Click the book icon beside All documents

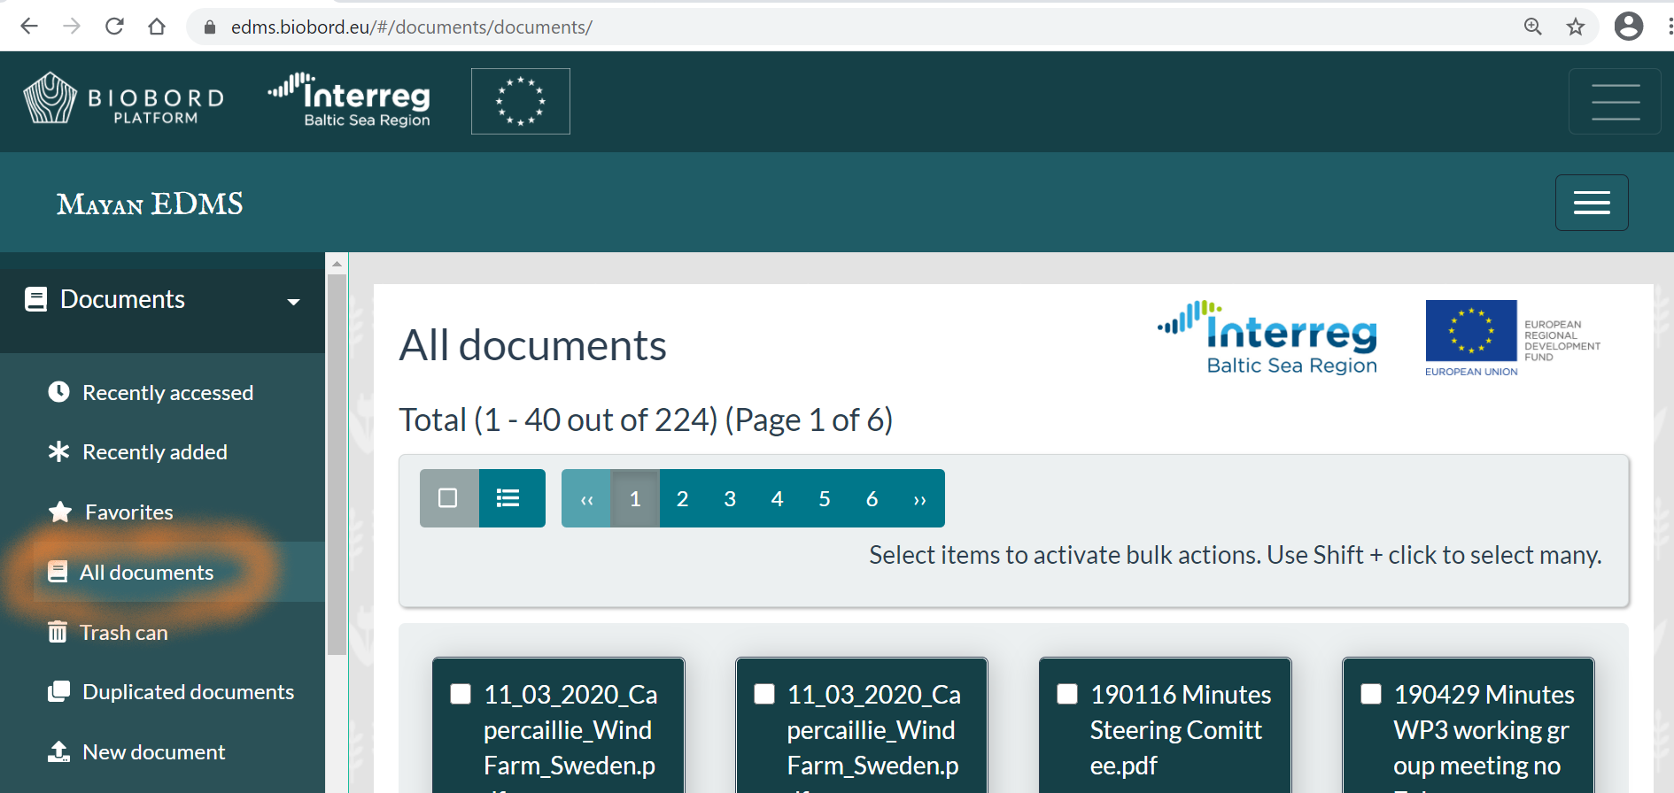pos(58,572)
